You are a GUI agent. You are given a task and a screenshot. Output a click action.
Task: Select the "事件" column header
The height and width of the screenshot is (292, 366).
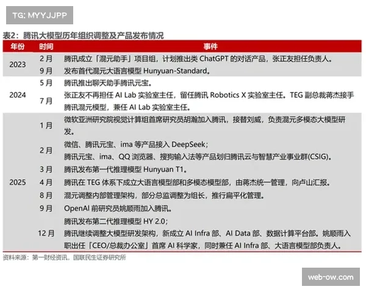pyautogui.click(x=210, y=46)
